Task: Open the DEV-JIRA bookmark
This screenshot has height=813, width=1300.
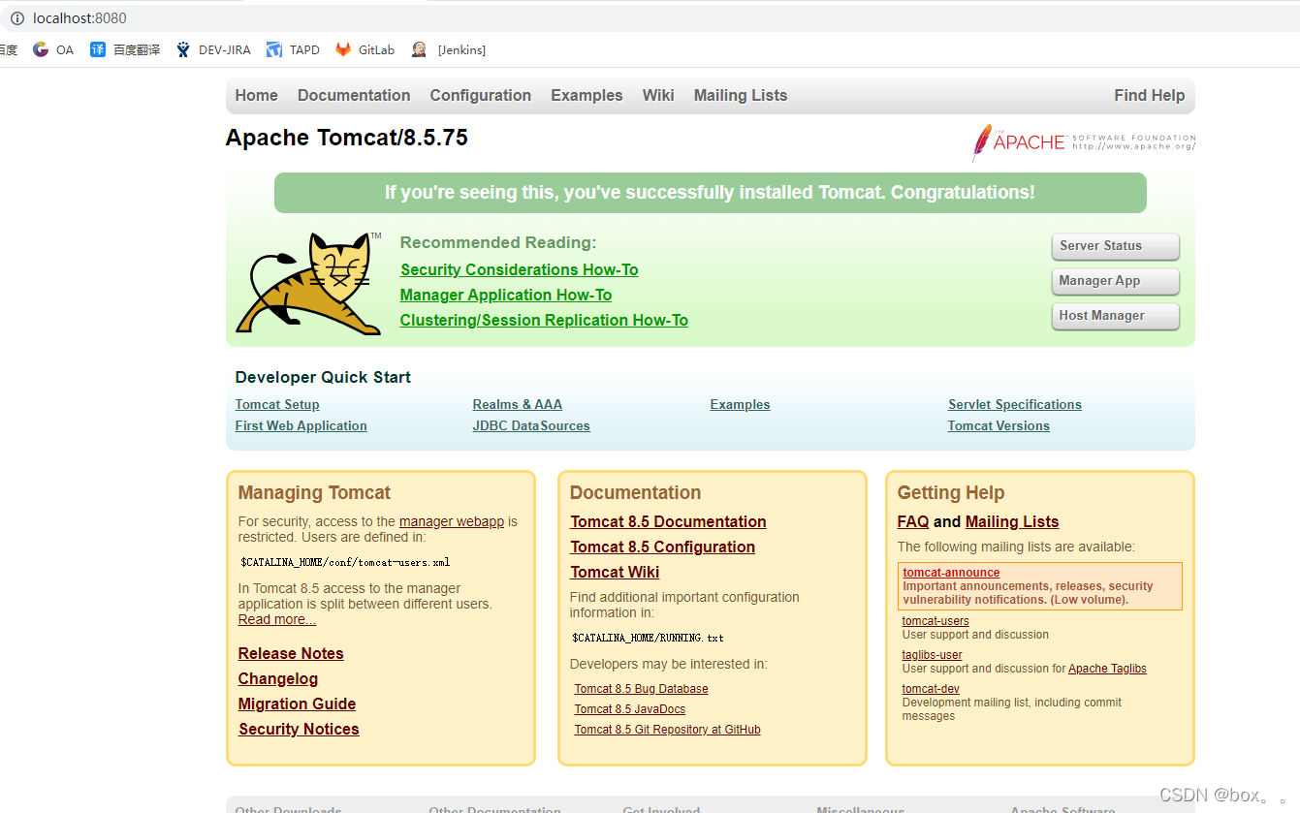Action: coord(212,49)
